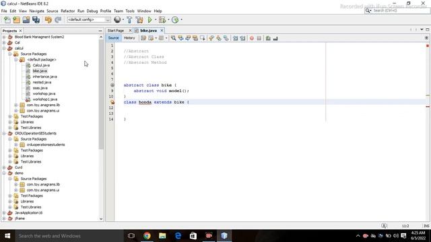Close the Projects panel tab
Viewport: 431px width, 242px height.
[x=20, y=31]
